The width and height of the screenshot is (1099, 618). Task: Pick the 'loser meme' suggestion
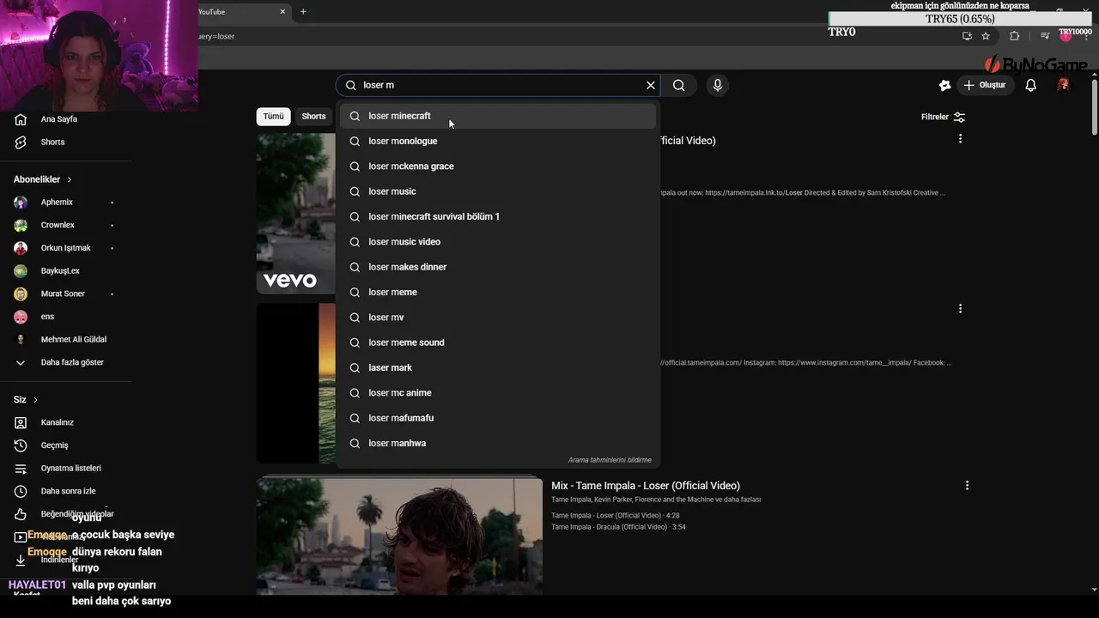click(x=498, y=292)
